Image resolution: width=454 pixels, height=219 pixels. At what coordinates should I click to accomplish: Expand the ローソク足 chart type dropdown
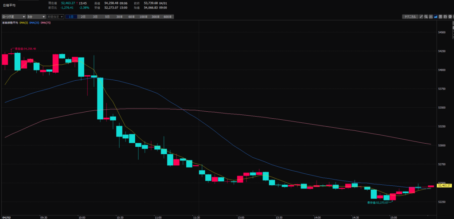coord(13,17)
